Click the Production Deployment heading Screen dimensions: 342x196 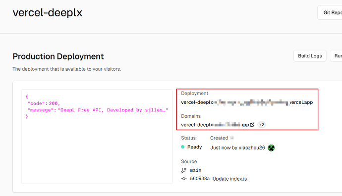(58, 56)
